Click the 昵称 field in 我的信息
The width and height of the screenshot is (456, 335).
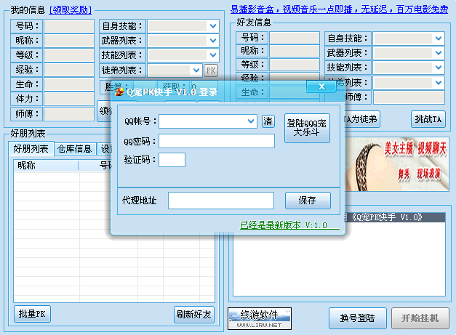(69, 41)
